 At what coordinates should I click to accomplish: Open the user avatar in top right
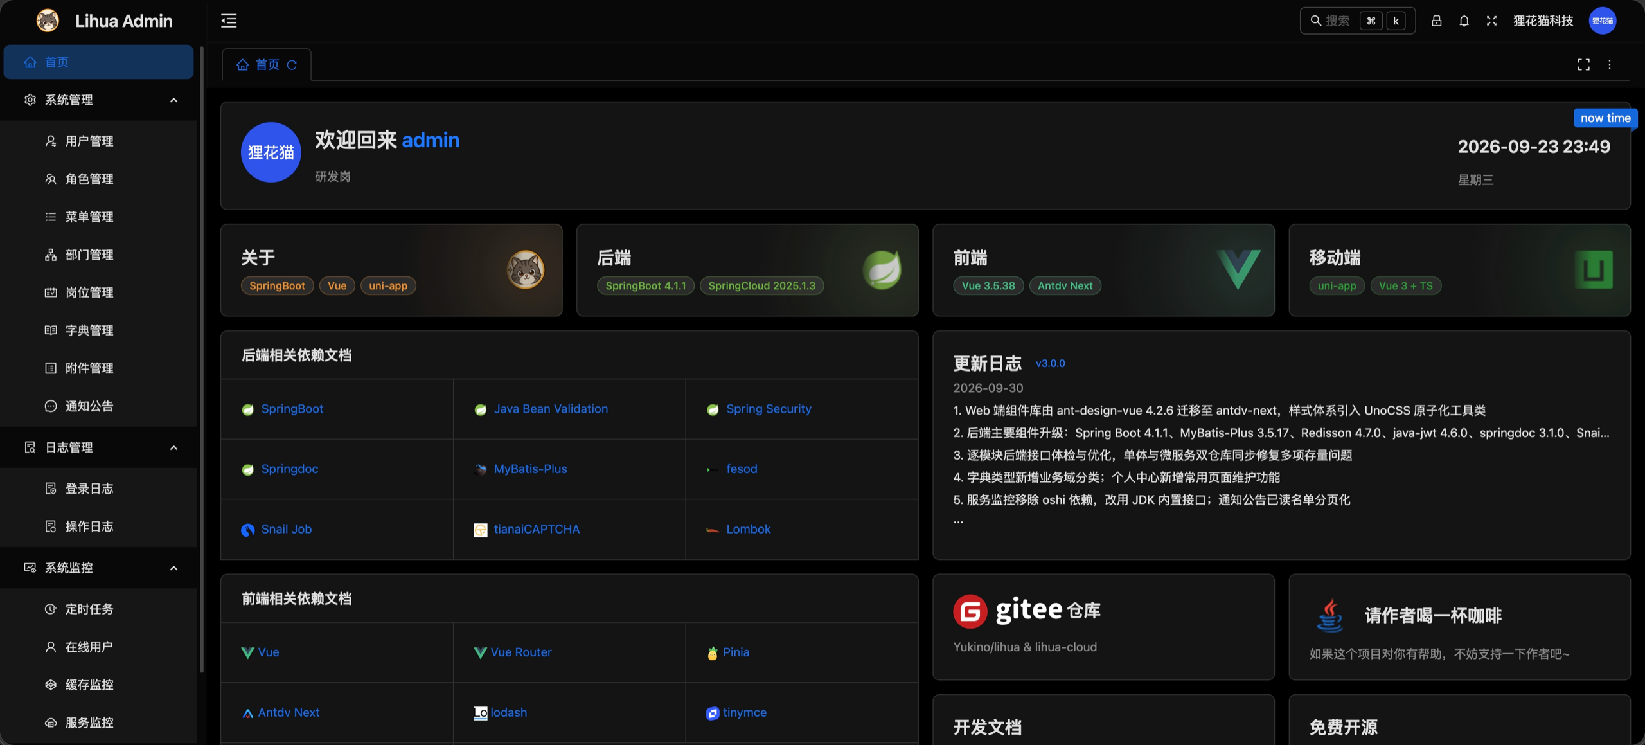coord(1603,21)
